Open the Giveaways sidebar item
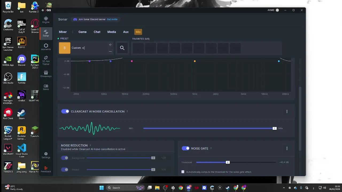Viewport: 342px width, 192px height. [x=46, y=74]
